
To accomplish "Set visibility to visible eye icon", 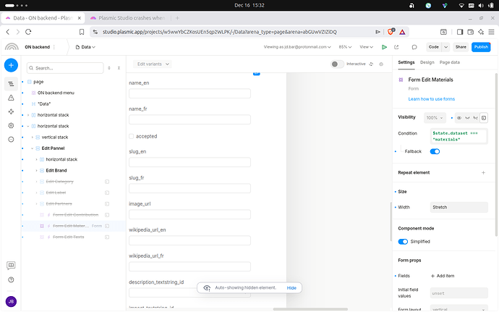I will [x=459, y=118].
